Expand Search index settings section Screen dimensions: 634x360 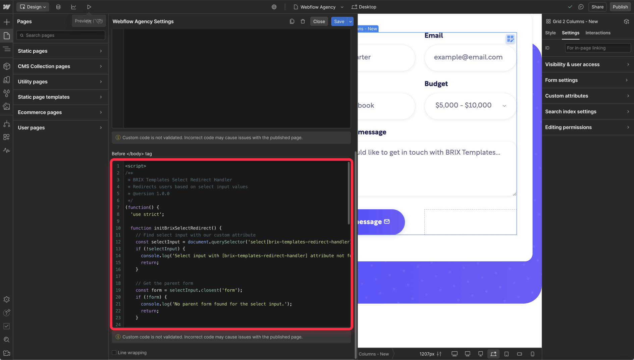[588, 111]
